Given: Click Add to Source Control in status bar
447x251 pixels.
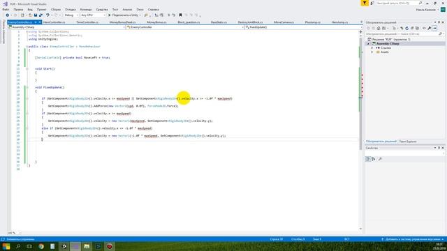Looking at the screenshot, I should click(x=412, y=239).
